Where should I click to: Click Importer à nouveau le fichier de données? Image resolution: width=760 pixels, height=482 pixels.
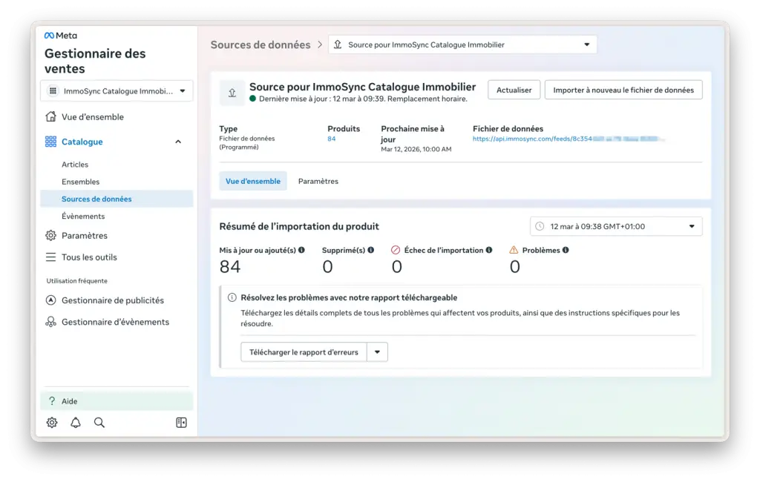coord(623,90)
